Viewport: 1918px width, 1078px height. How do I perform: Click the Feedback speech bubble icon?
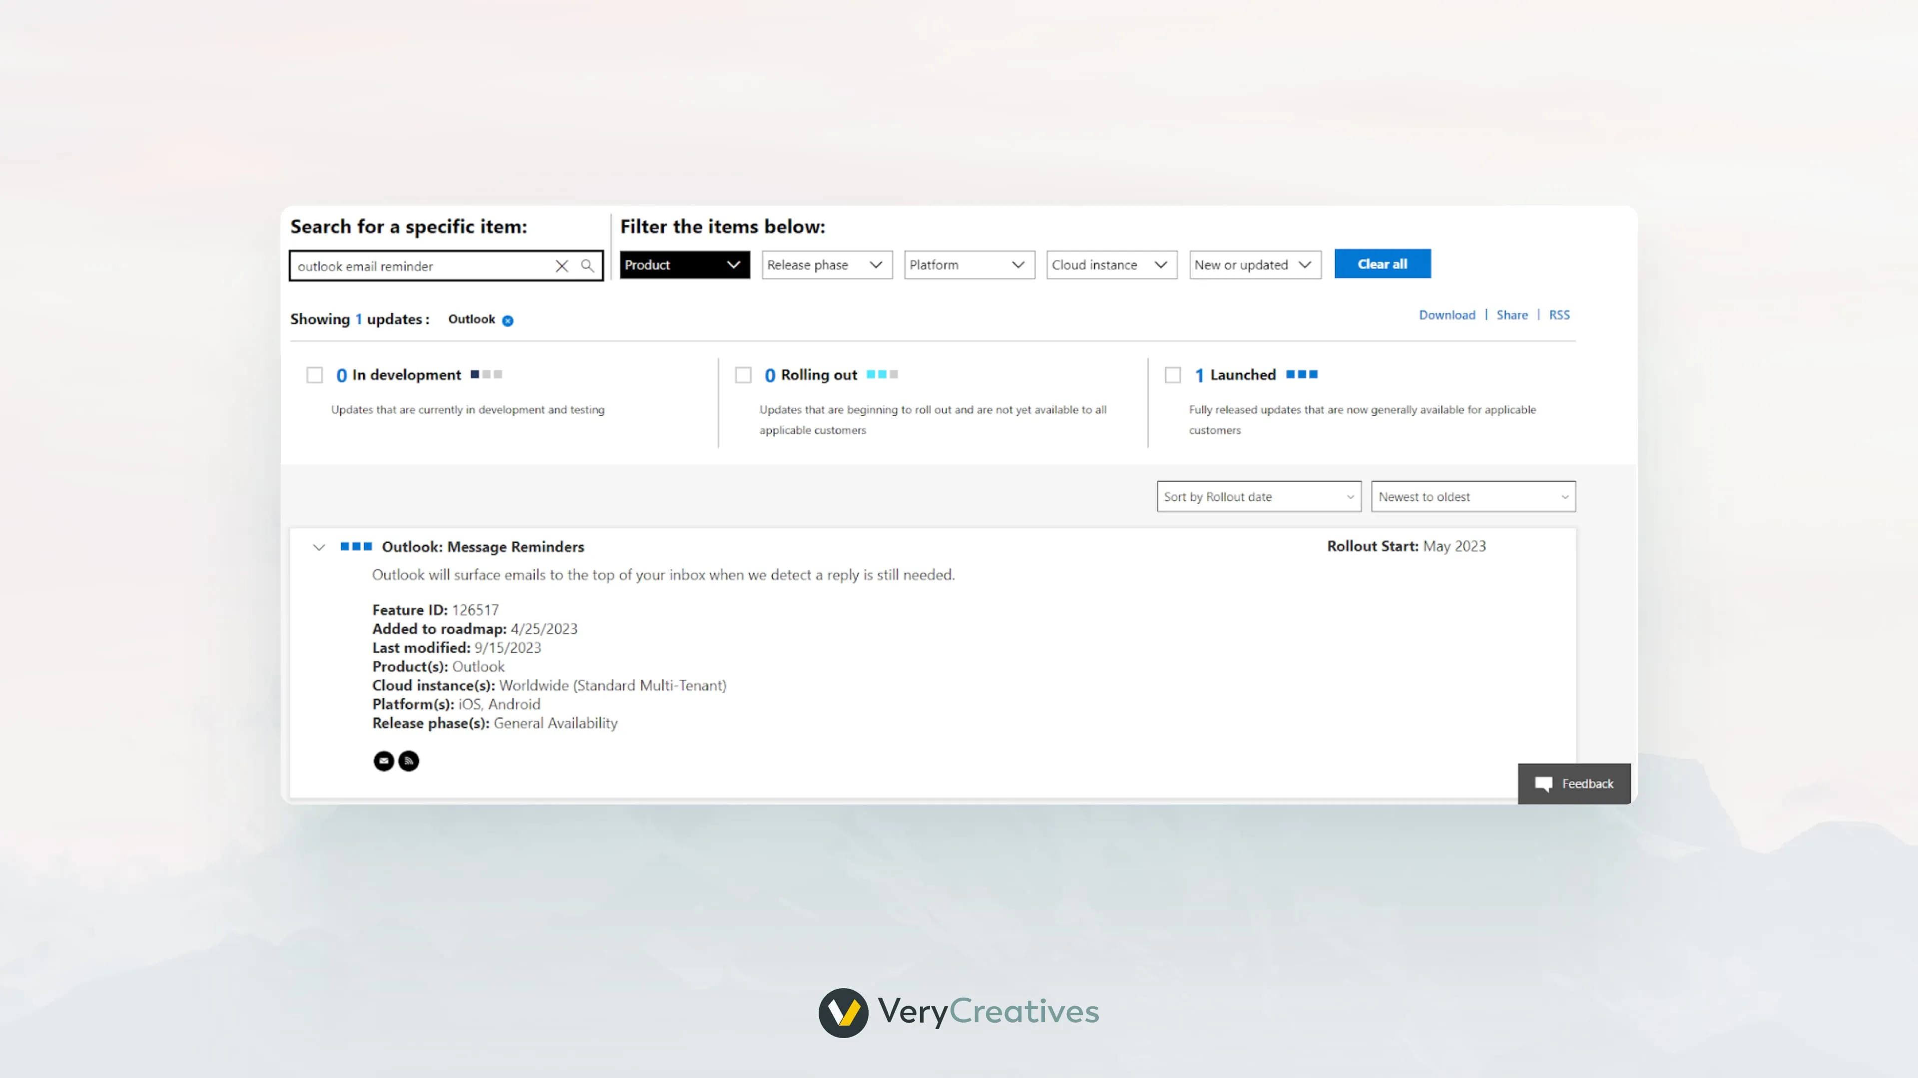click(x=1543, y=784)
